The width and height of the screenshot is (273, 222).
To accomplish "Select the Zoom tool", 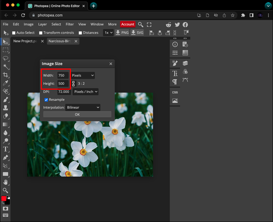I will tap(6, 190).
